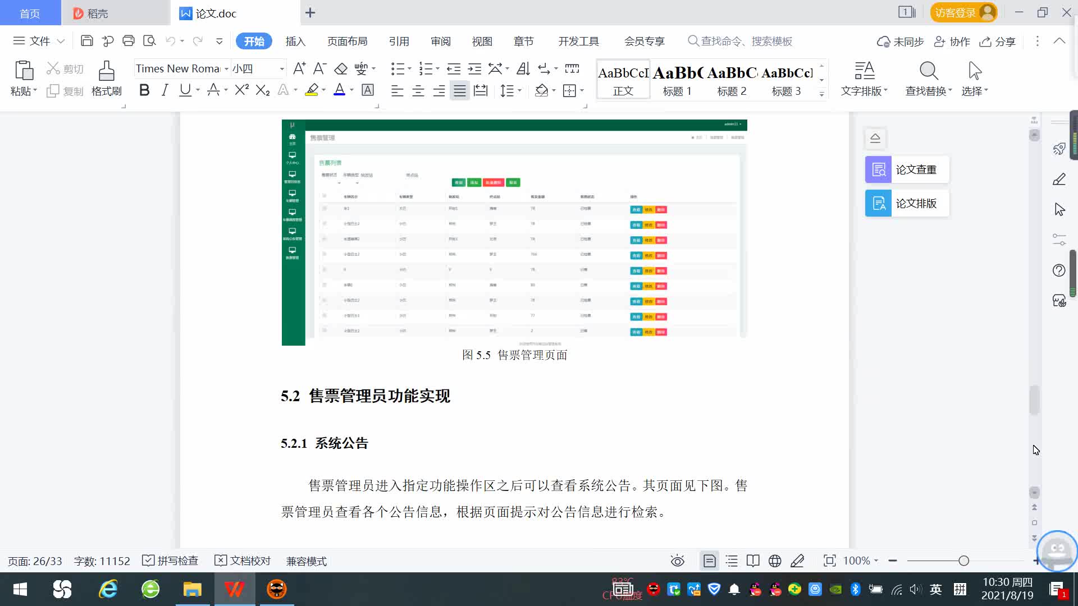Expand the font size dropdown
The image size is (1078, 606).
(x=282, y=69)
